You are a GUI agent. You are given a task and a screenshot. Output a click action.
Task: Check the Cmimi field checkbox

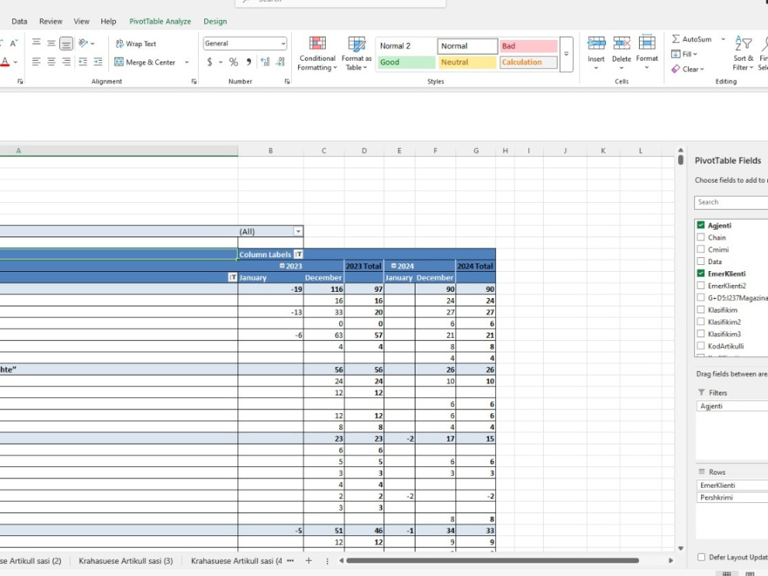(x=701, y=250)
